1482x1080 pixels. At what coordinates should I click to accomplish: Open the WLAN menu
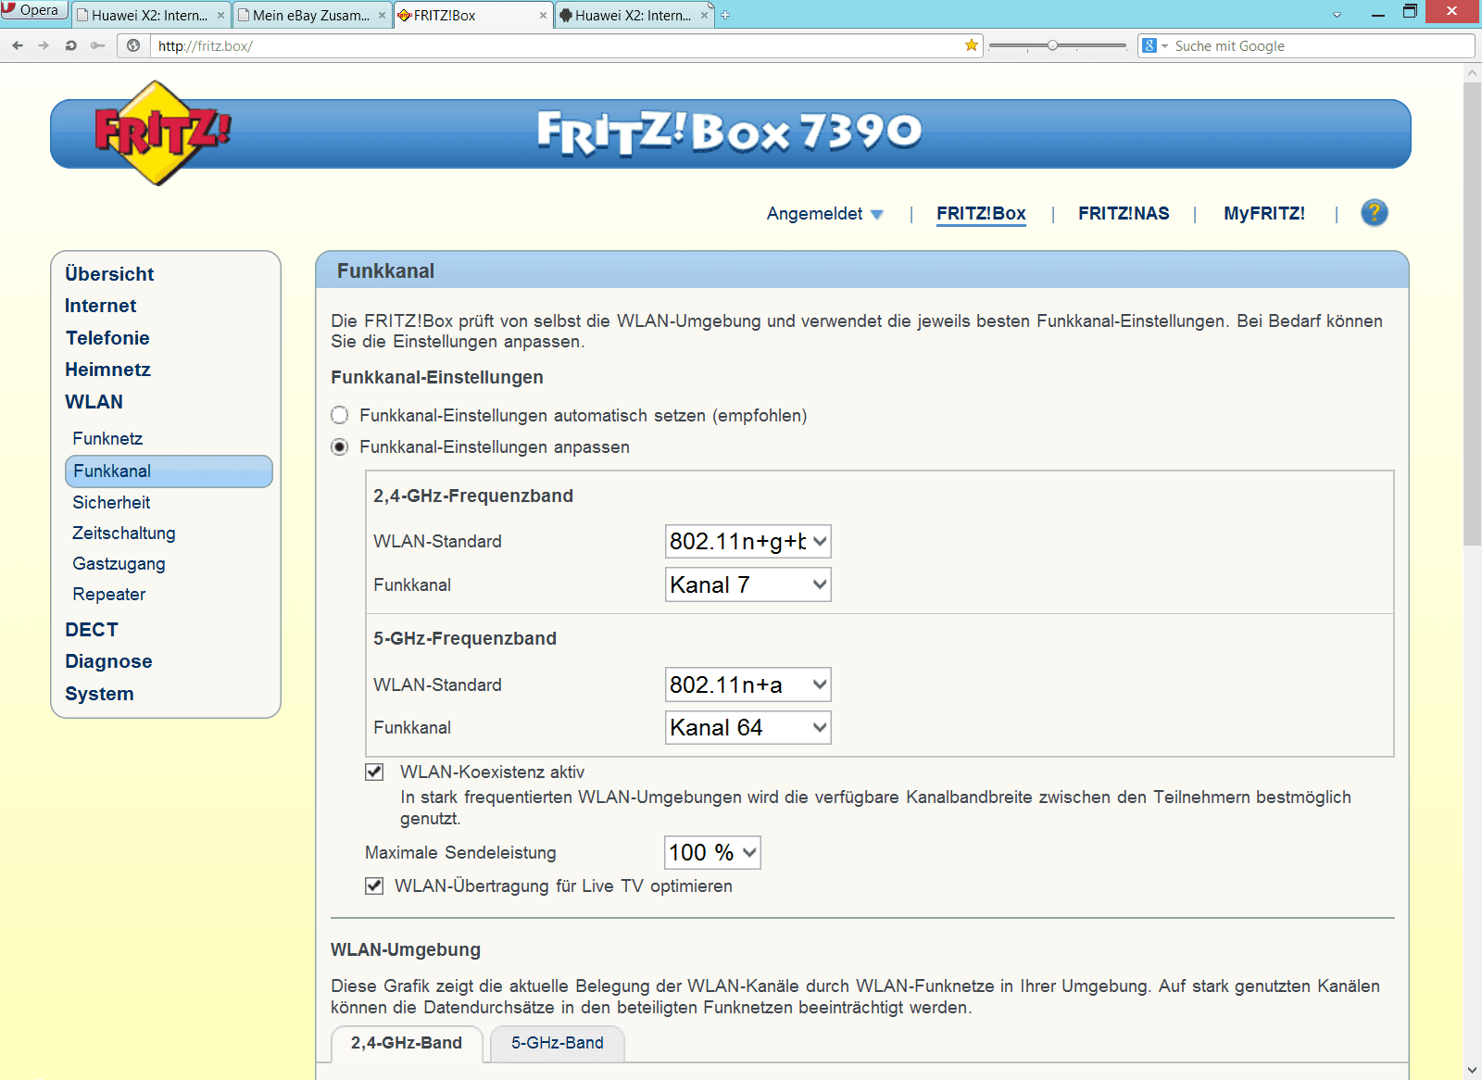(94, 402)
